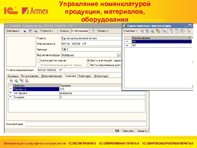
Task: Click the Комментарий input field
Action: pyautogui.click(x=86, y=124)
